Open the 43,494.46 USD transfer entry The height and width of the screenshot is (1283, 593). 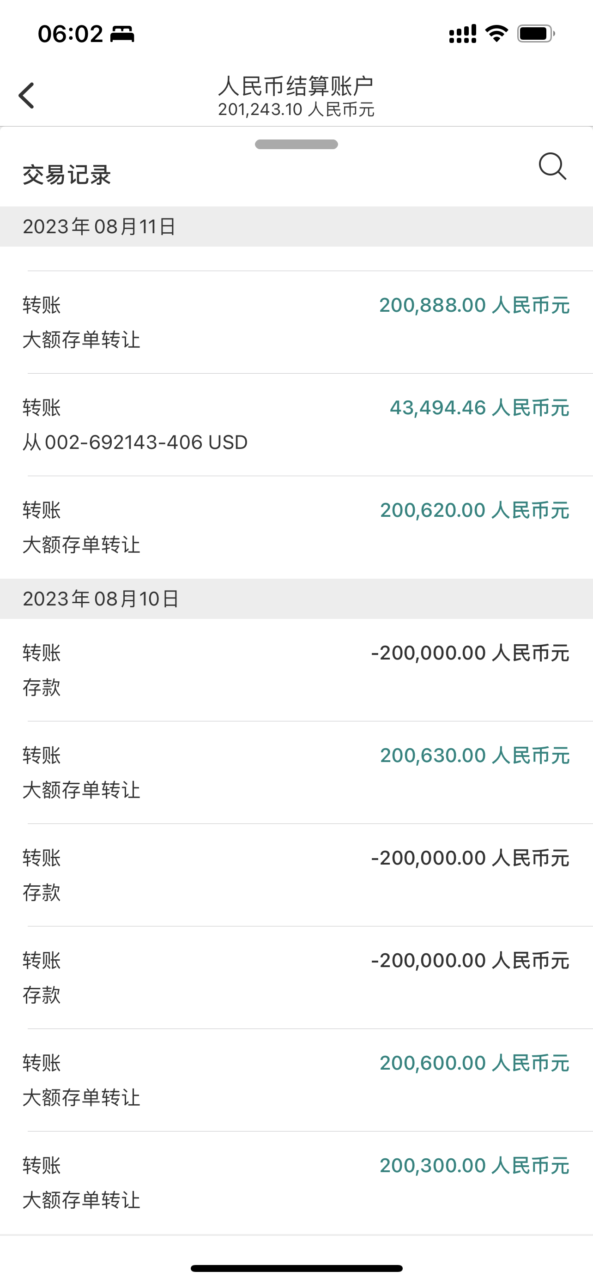(296, 425)
